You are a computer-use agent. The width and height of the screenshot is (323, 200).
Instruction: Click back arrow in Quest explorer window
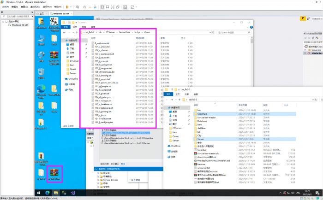click(x=64, y=33)
